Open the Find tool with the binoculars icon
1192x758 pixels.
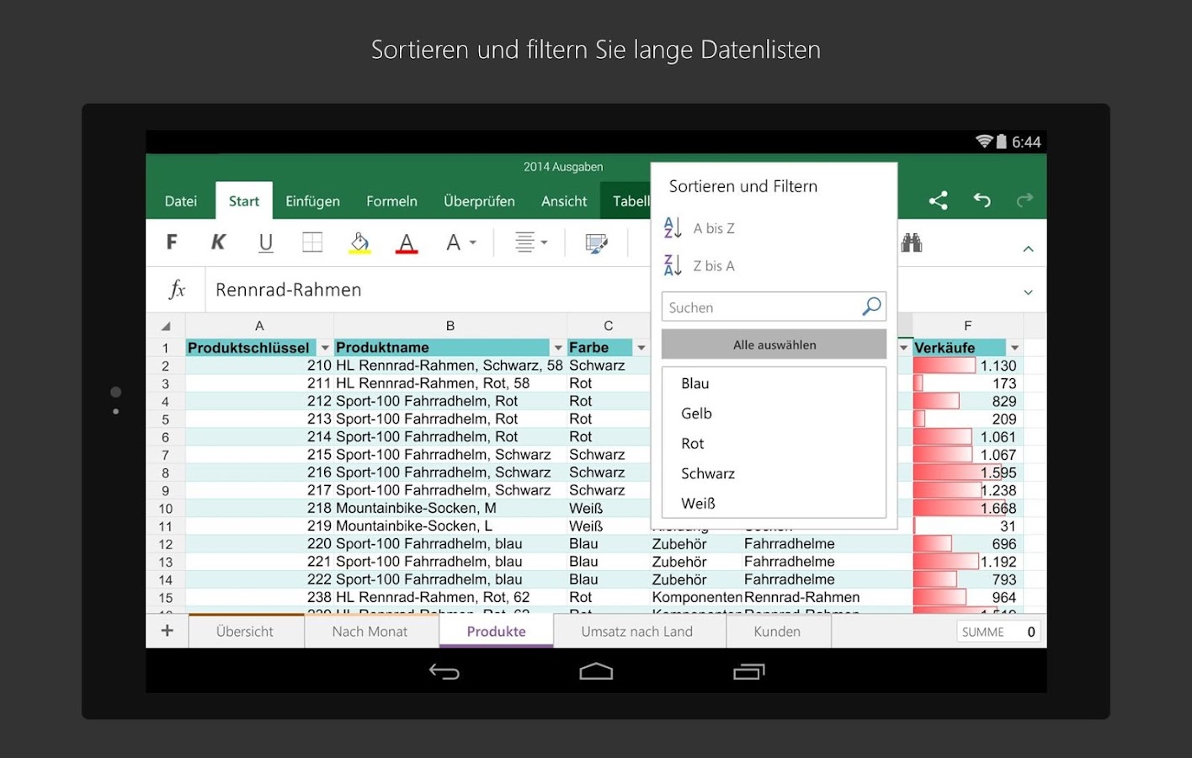pos(913,243)
